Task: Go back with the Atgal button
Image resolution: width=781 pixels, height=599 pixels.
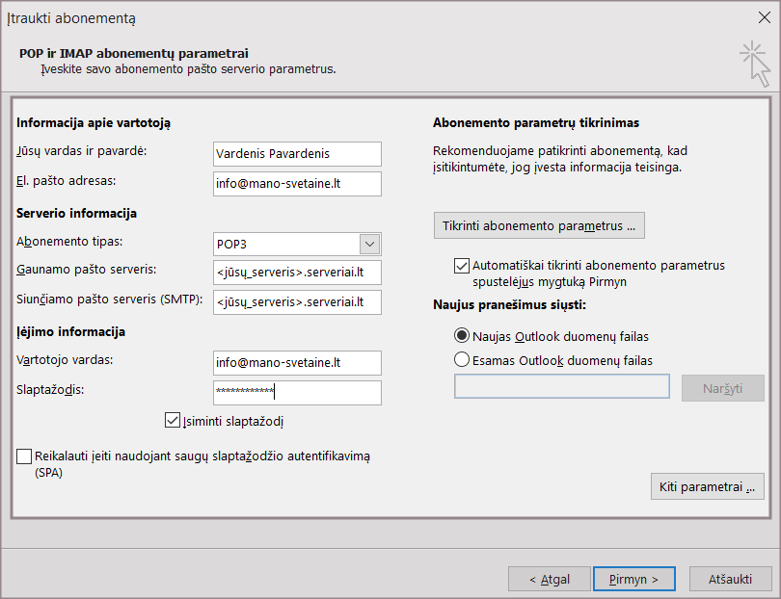Action: click(550, 579)
